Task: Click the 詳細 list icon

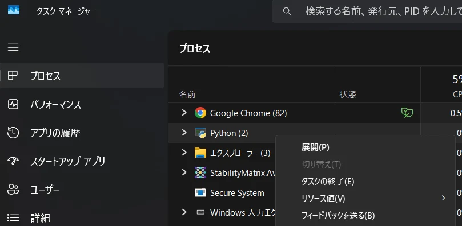Action: (13, 218)
